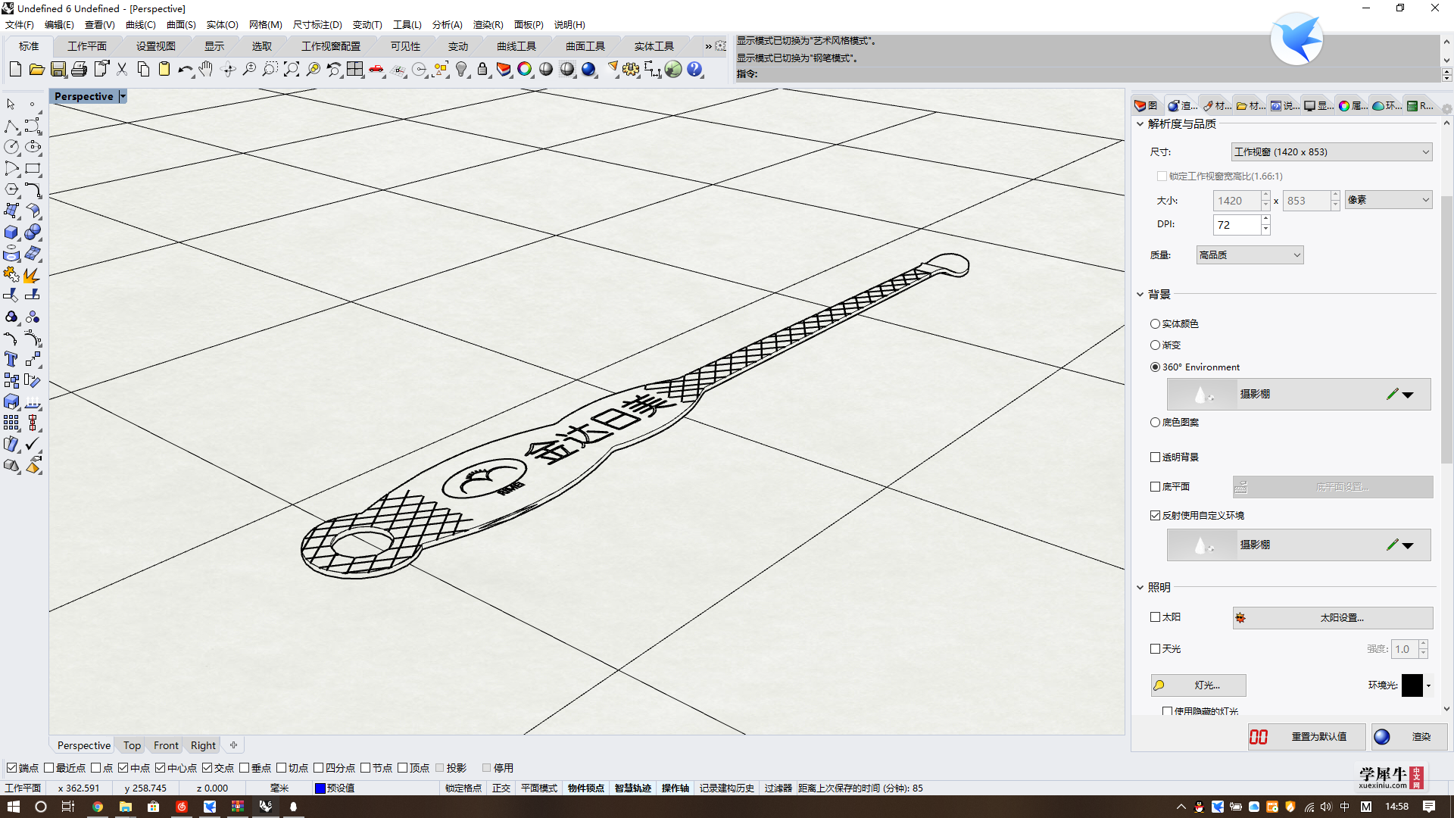The width and height of the screenshot is (1454, 818).
Task: Collapse the 照明 section
Action: [x=1140, y=588]
